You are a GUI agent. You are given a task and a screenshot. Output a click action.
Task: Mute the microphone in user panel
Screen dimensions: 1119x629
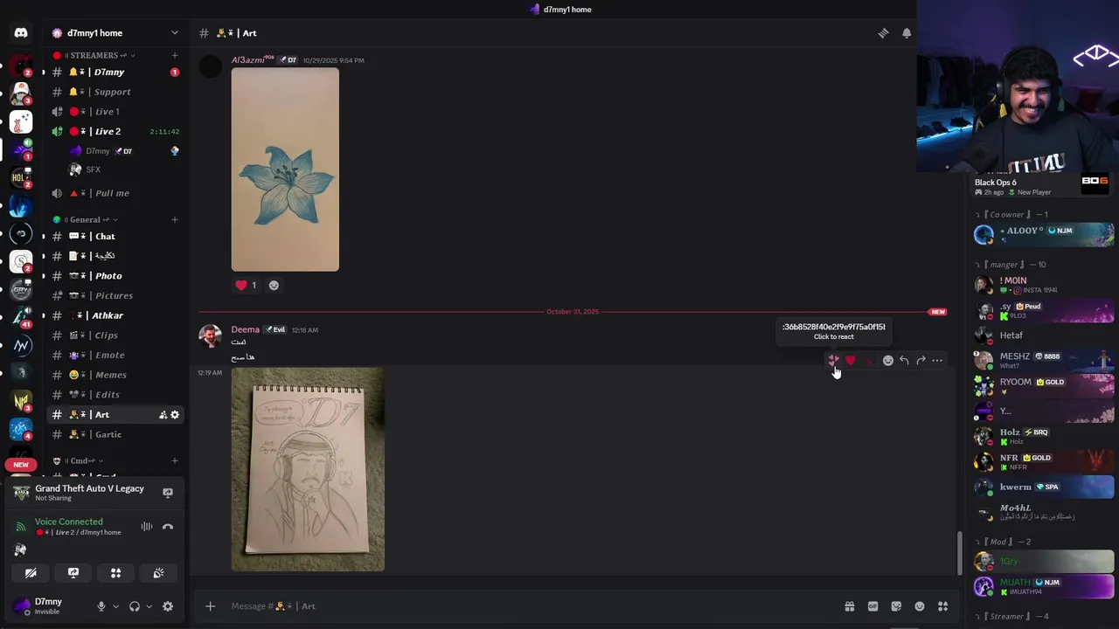101,606
